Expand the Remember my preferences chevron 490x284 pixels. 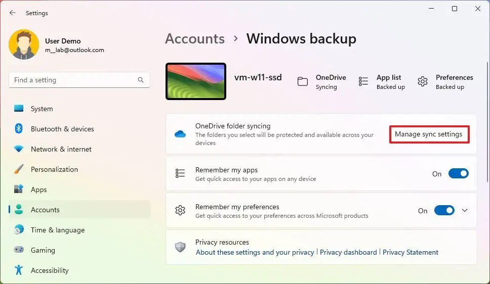click(x=465, y=210)
